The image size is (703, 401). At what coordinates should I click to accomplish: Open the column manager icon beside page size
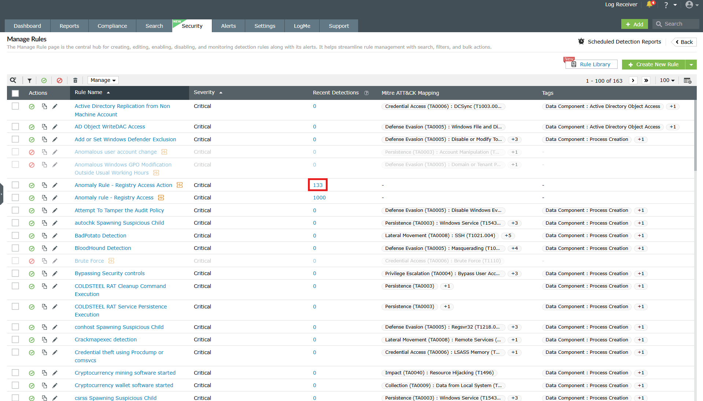[x=688, y=80]
